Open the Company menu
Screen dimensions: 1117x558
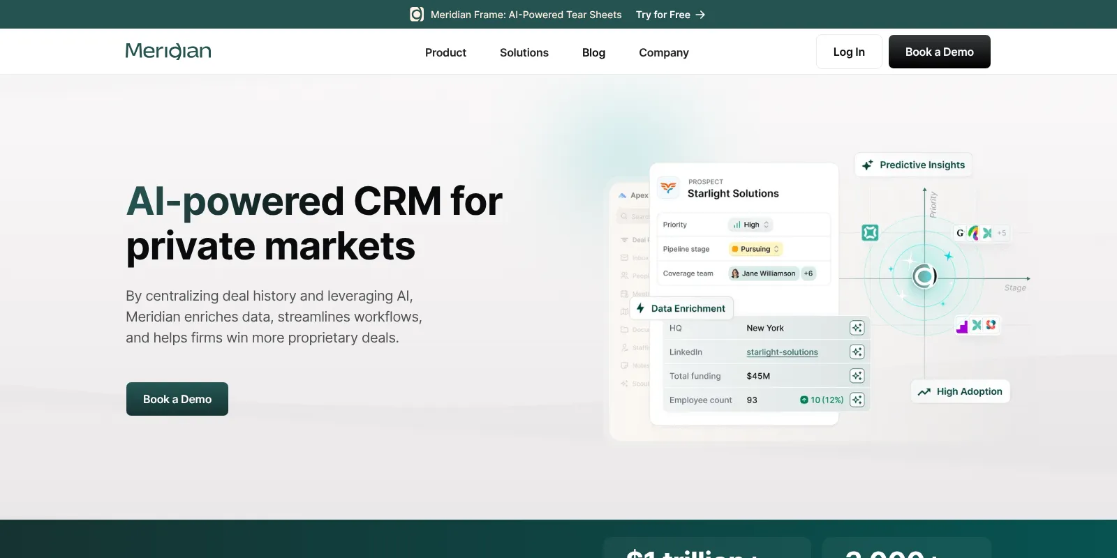(x=664, y=52)
